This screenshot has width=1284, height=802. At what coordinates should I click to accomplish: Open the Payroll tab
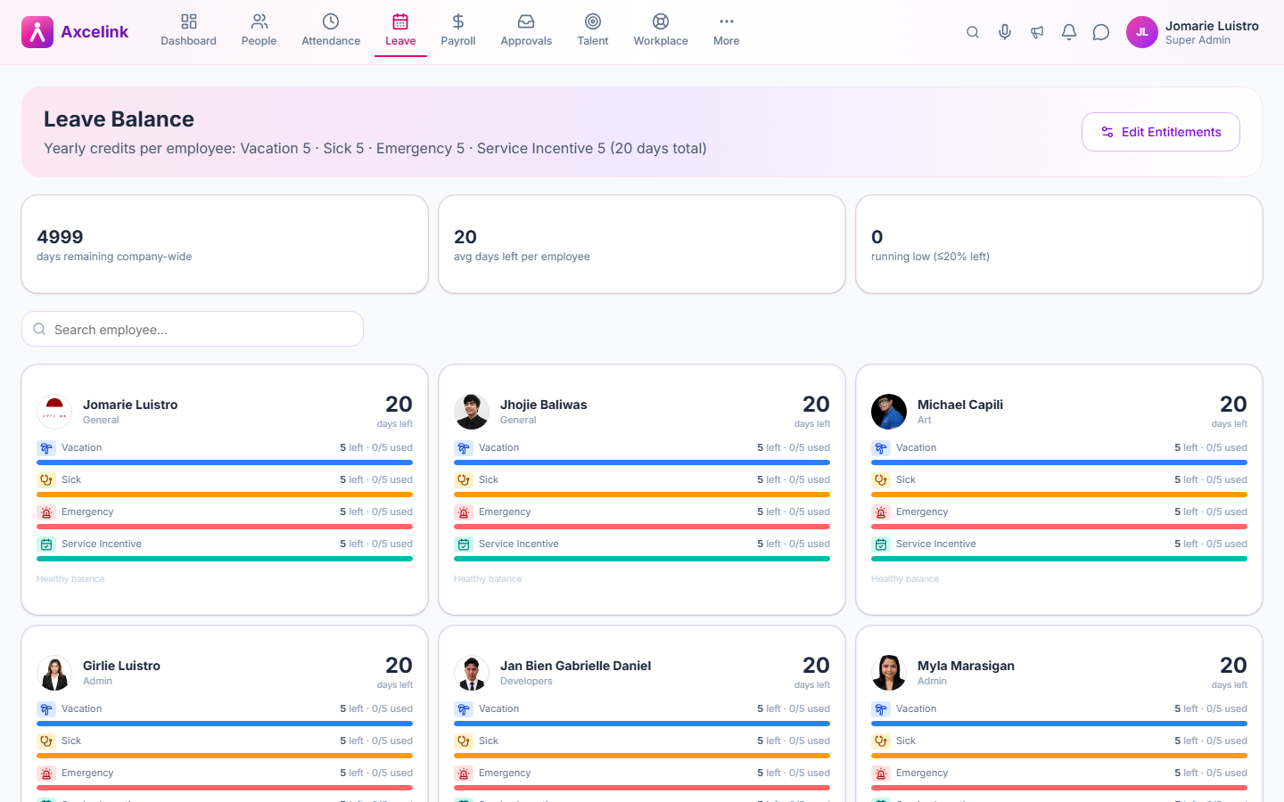tap(458, 31)
